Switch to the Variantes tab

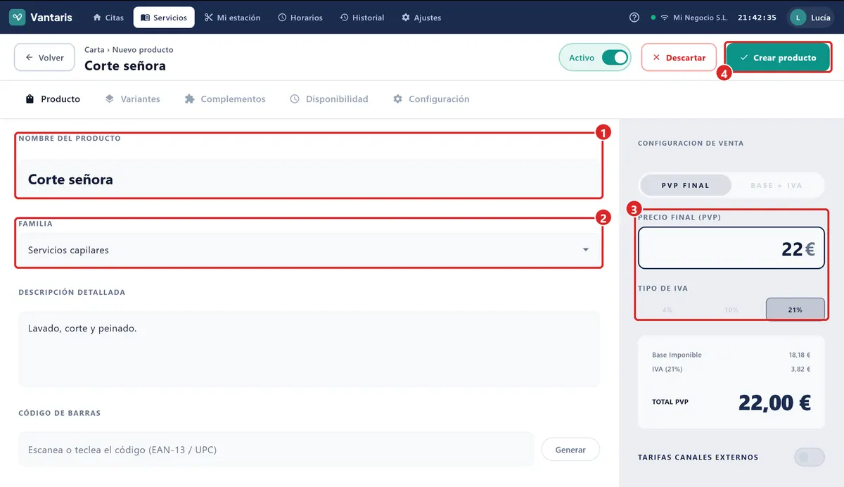point(133,99)
